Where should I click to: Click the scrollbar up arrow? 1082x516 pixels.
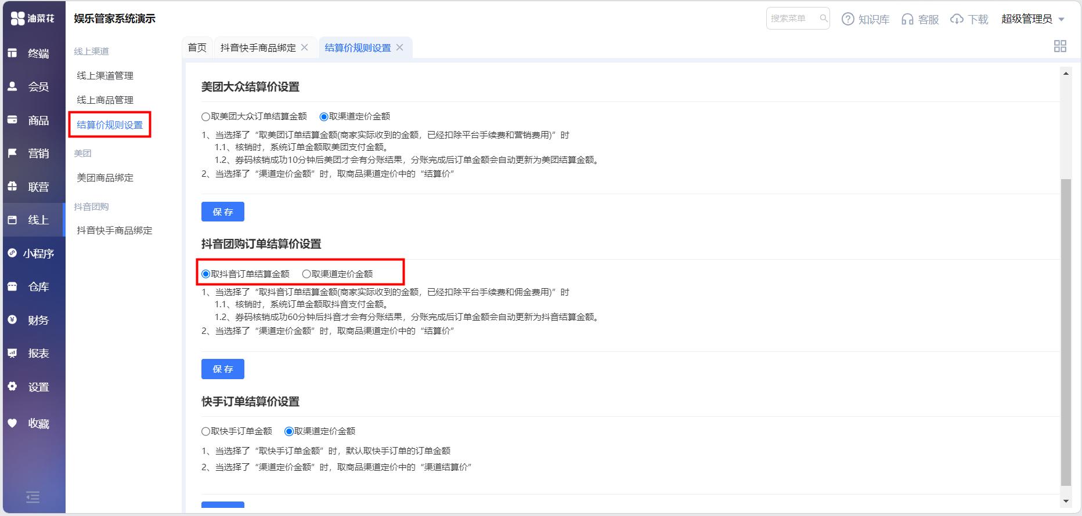pos(1066,73)
